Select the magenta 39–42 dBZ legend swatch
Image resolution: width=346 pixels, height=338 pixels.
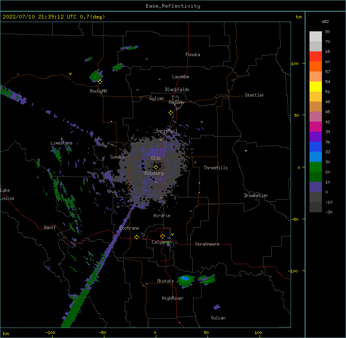tap(315, 126)
